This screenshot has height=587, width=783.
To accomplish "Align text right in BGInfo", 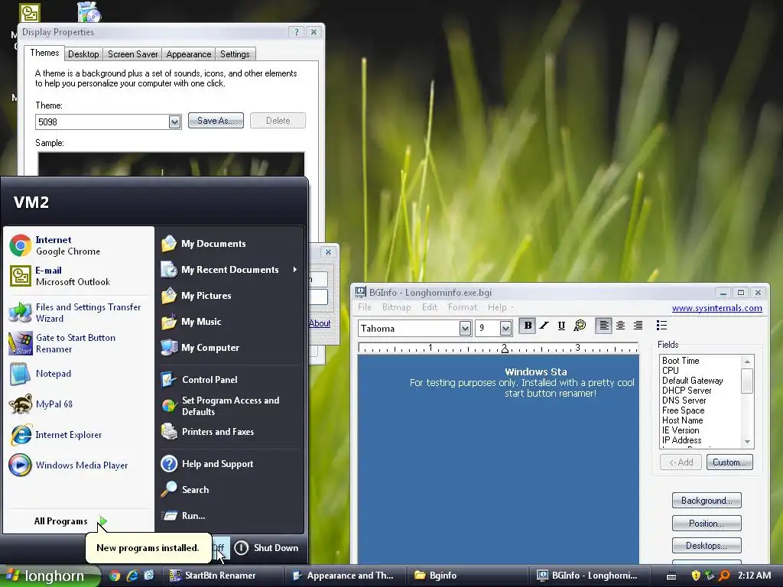I will click(638, 326).
